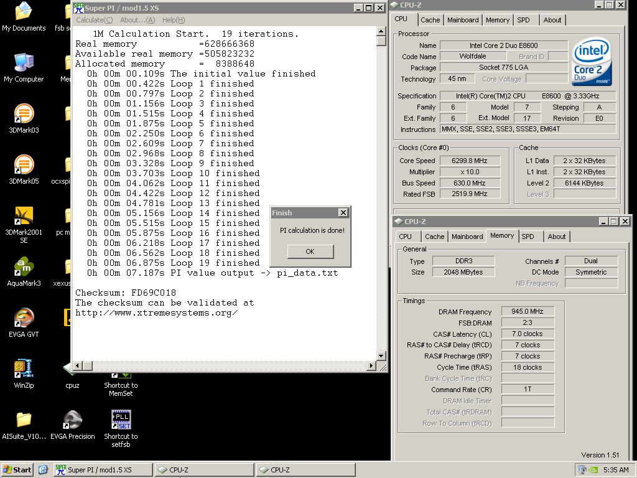This screenshot has width=637, height=478.
Task: Launch 3DMark2001 SE shortcut
Action: pos(24,225)
